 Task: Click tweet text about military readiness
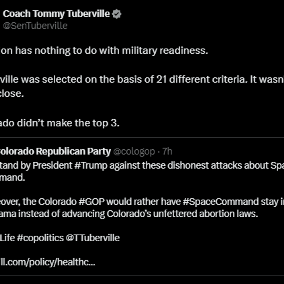pyautogui.click(x=104, y=50)
